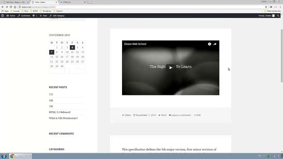
Task: Open the Other bookmarks folder
Action: click(272, 11)
